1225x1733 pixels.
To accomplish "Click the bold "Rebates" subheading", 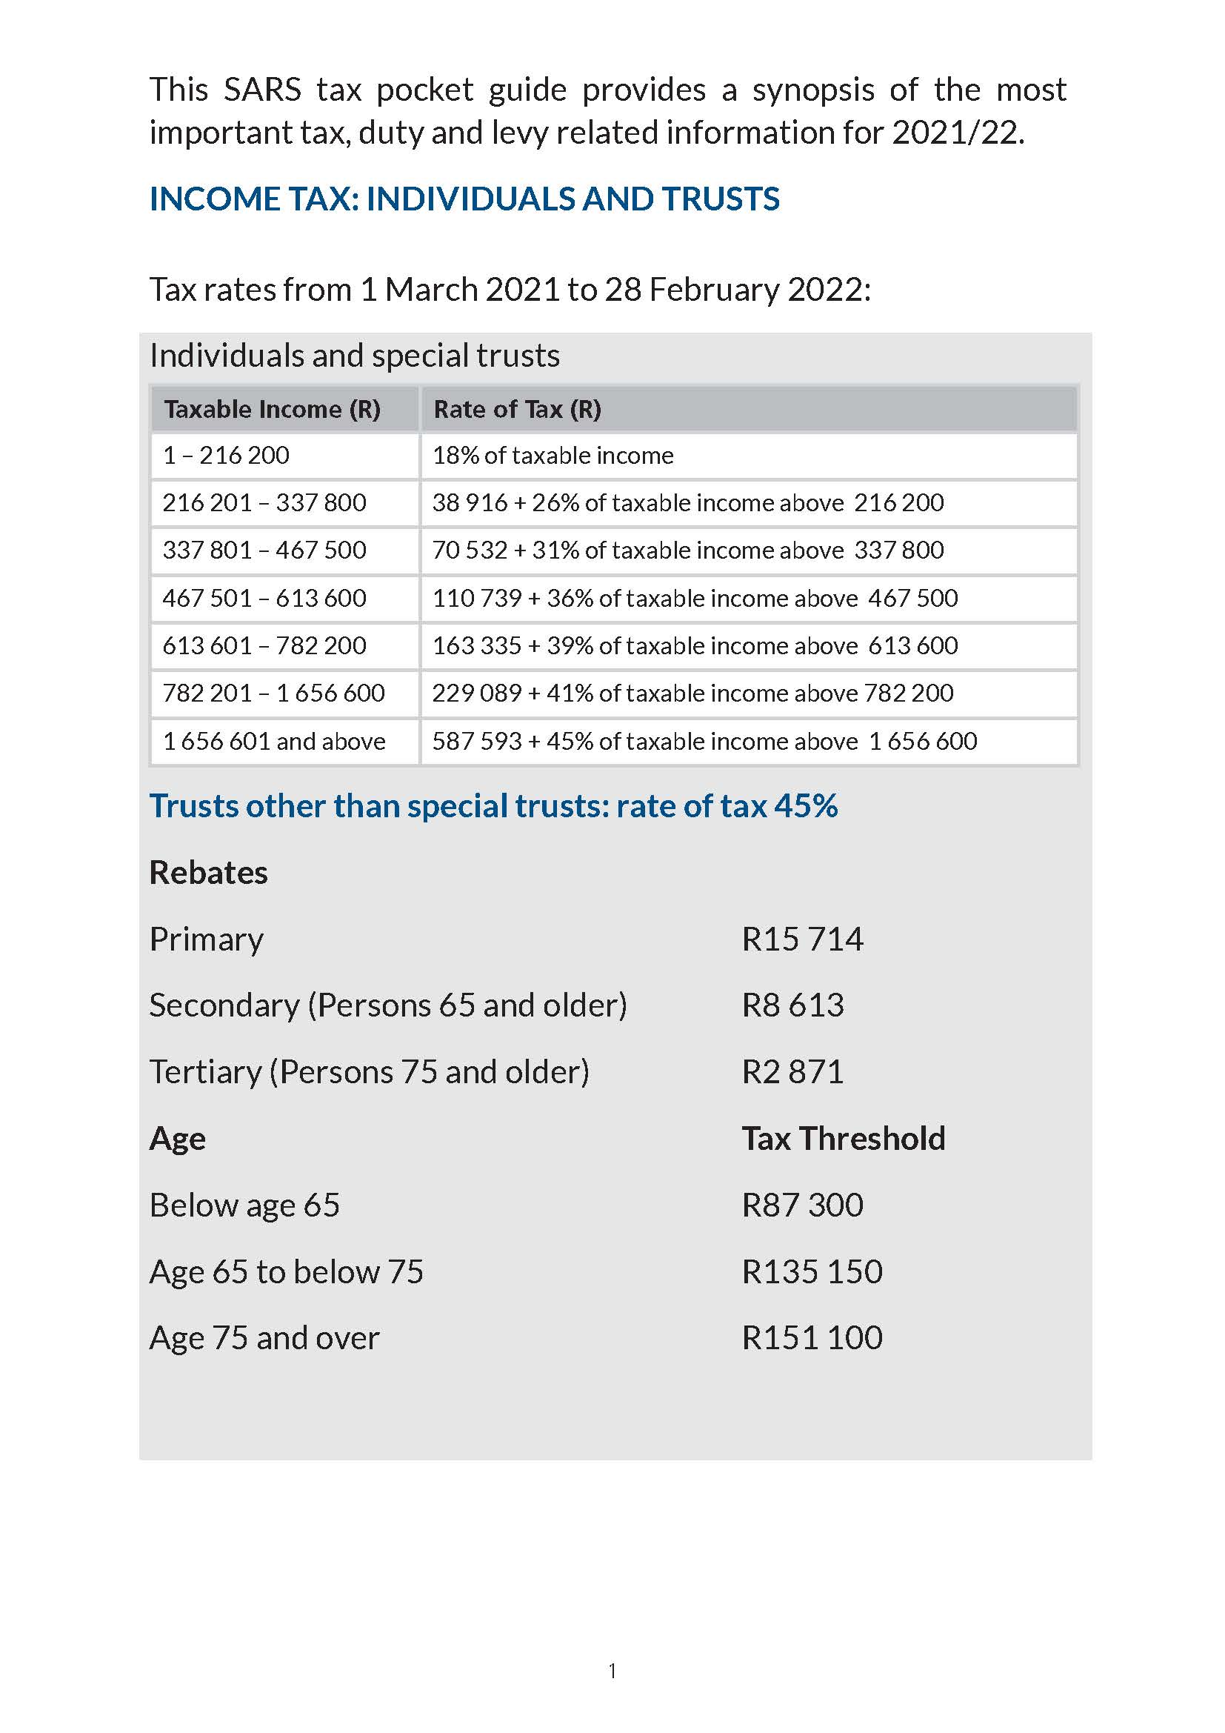I will tap(208, 873).
